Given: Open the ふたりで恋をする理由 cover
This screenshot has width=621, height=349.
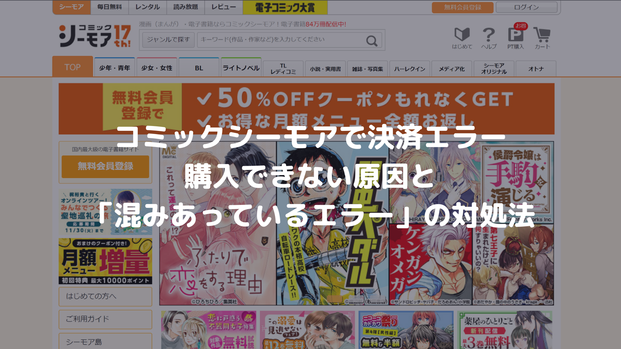Looking at the screenshot, I should 218,224.
